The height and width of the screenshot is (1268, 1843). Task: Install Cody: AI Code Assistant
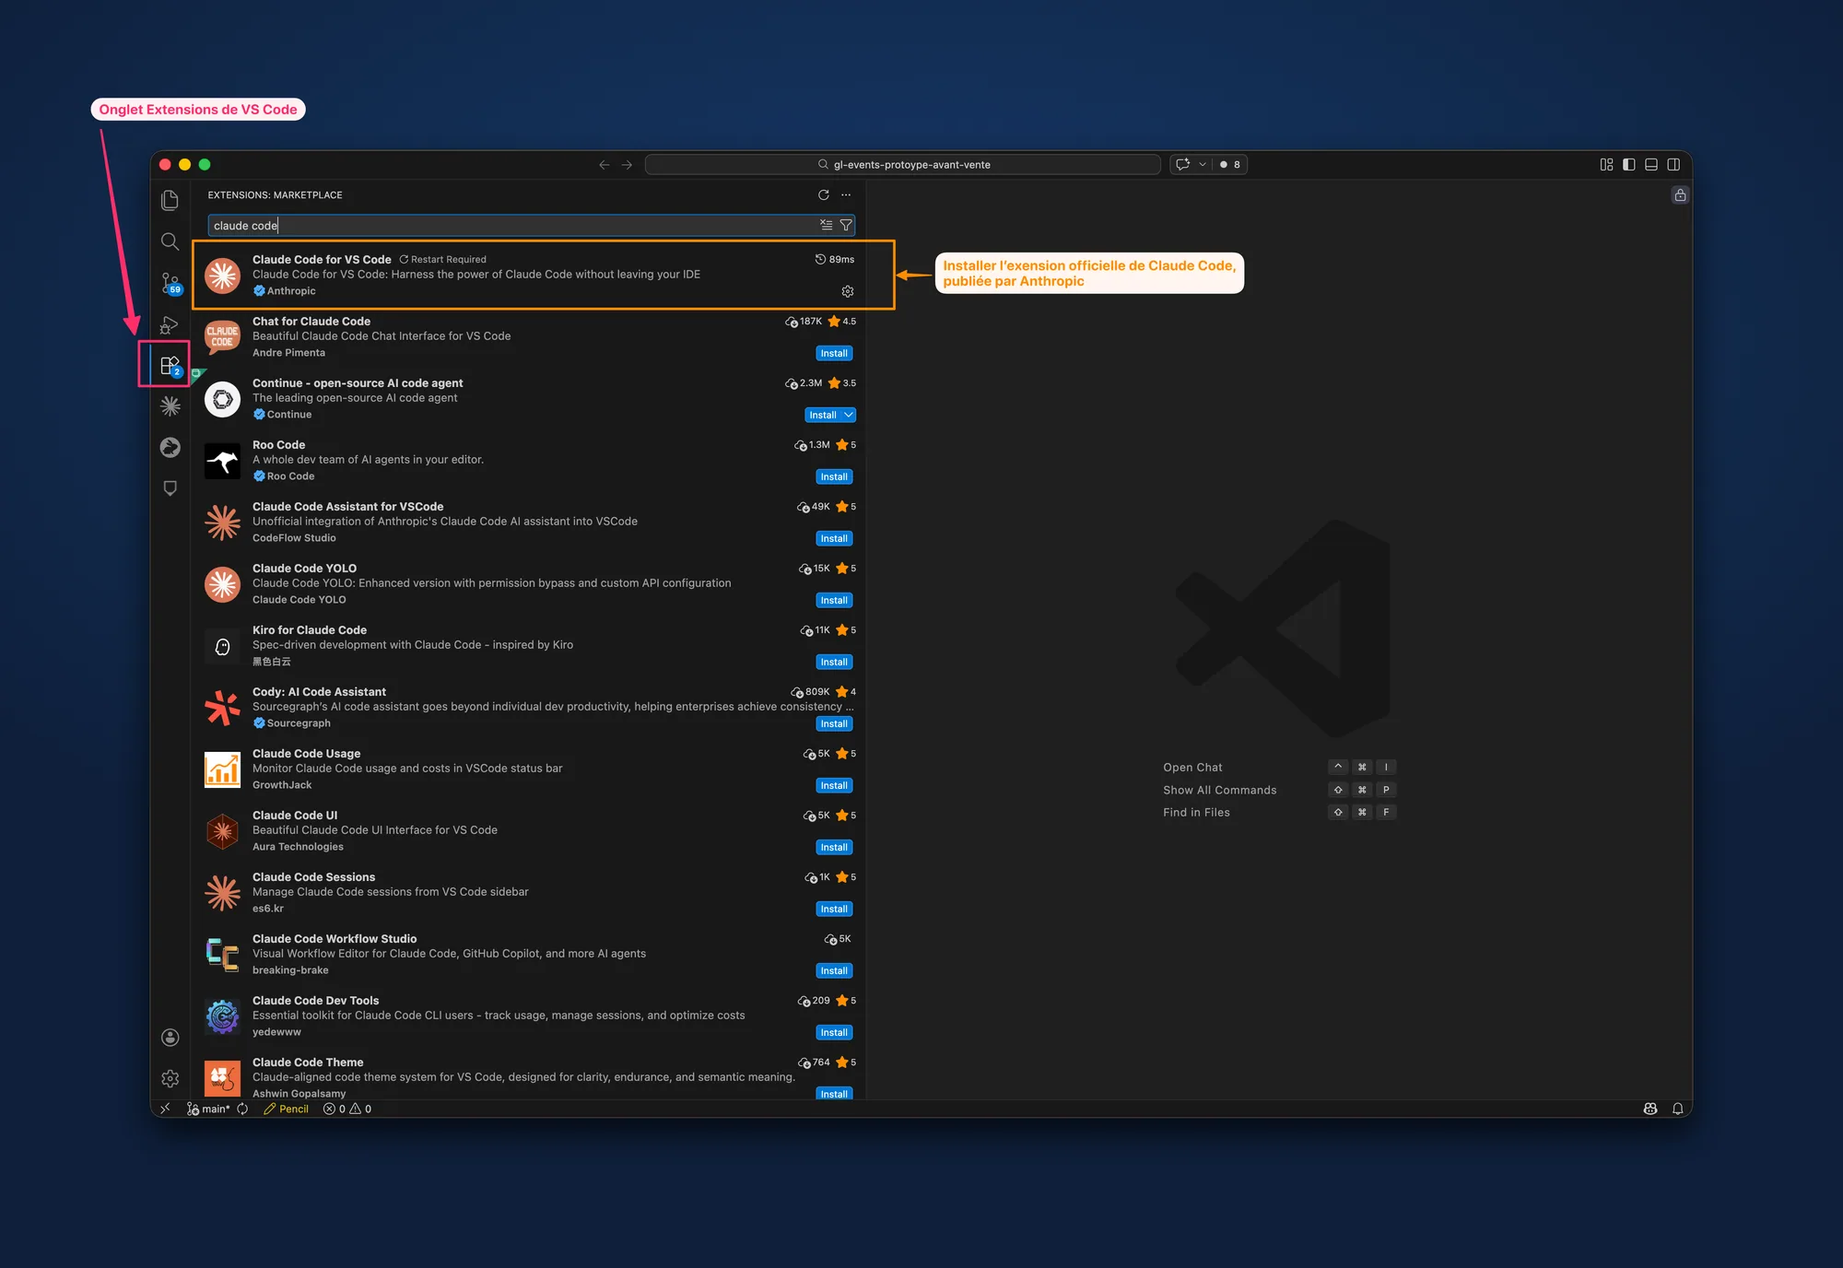click(834, 723)
